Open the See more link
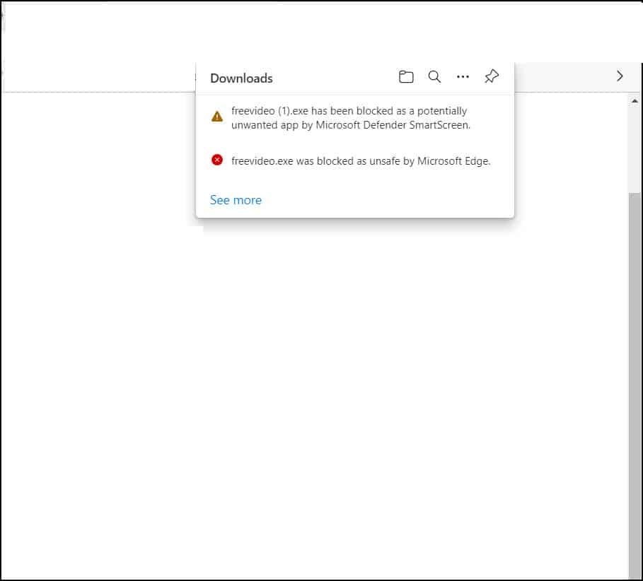Screen dimensions: 643x581 (x=236, y=200)
